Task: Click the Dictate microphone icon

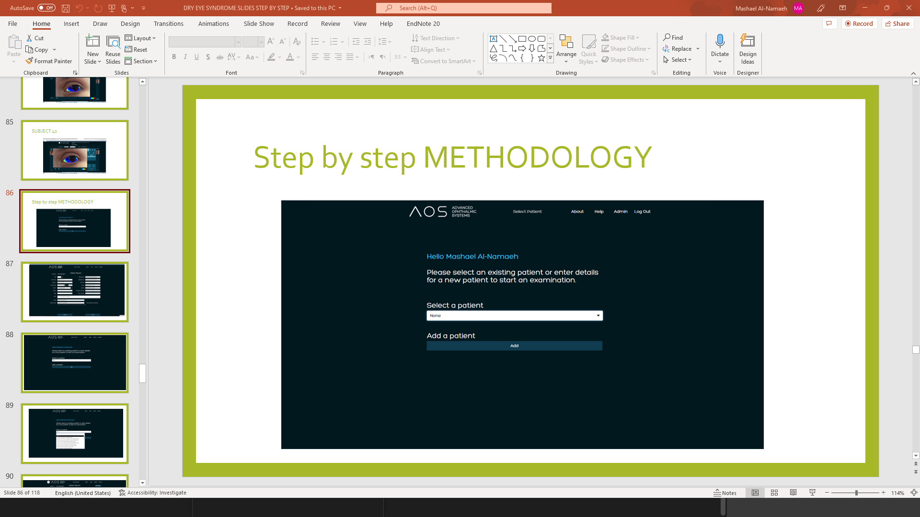Action: [720, 42]
